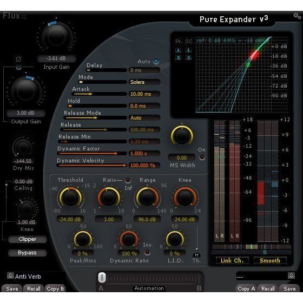The image size is (303, 303).
Task: Recall preset slot A
Action: tap(34, 289)
